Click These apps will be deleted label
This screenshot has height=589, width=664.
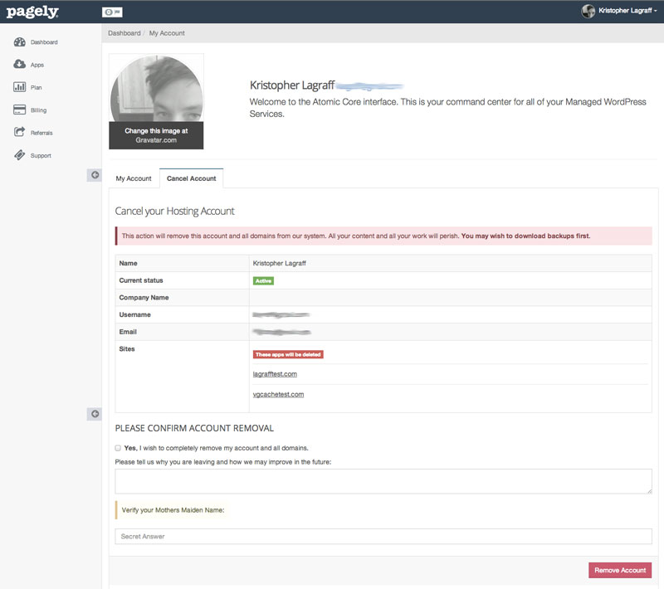[288, 354]
